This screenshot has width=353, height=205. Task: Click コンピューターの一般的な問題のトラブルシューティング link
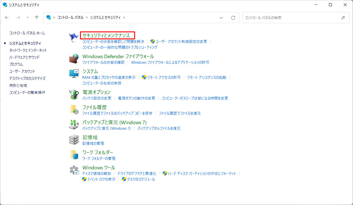click(x=120, y=47)
